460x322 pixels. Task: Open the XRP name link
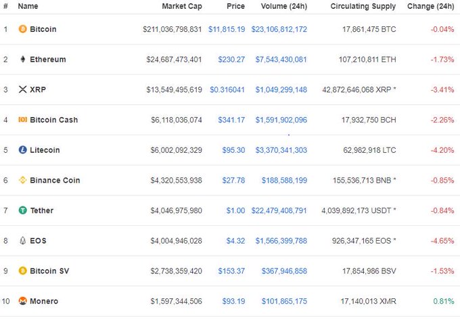[x=38, y=89]
